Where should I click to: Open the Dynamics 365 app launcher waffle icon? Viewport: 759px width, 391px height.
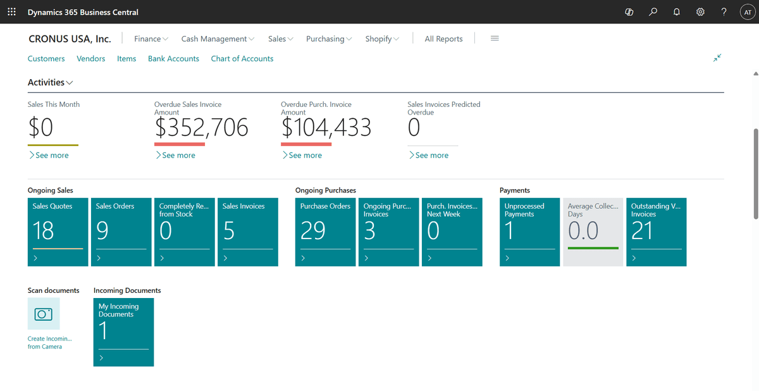click(11, 11)
